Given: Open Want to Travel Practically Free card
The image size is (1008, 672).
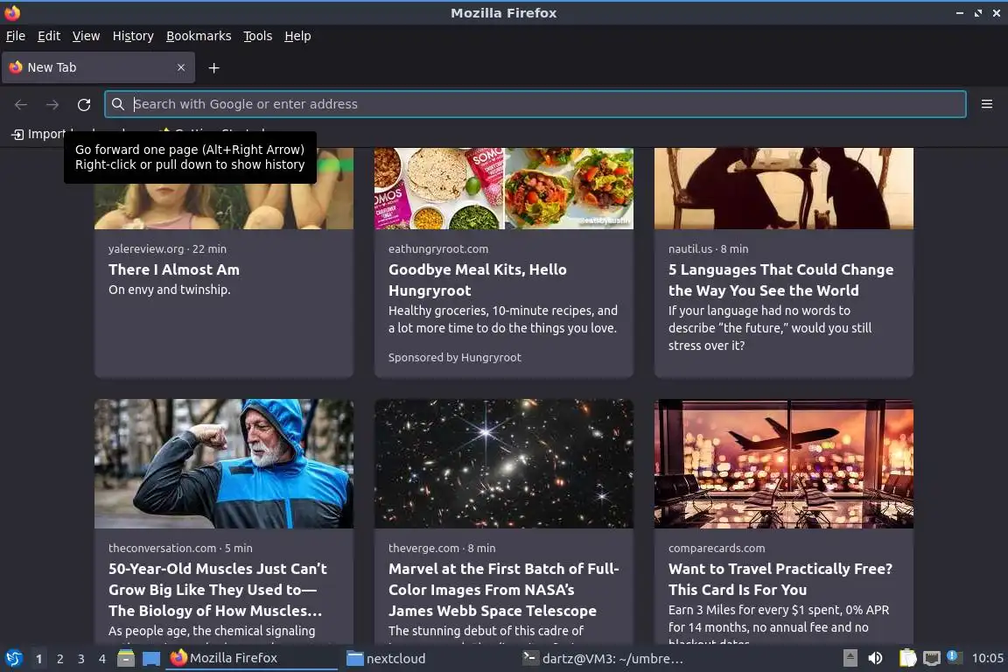Looking at the screenshot, I should pyautogui.click(x=780, y=578).
